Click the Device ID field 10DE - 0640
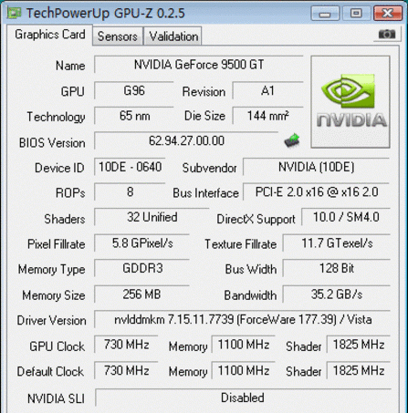Image resolution: width=408 pixels, height=413 pixels. 130,167
